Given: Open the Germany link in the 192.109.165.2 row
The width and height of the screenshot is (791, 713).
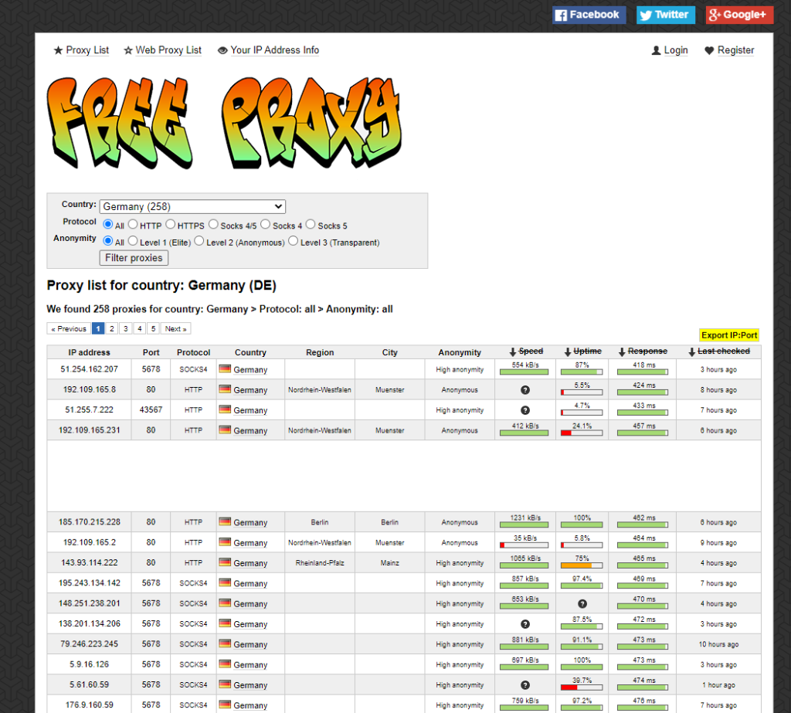Looking at the screenshot, I should (x=250, y=542).
